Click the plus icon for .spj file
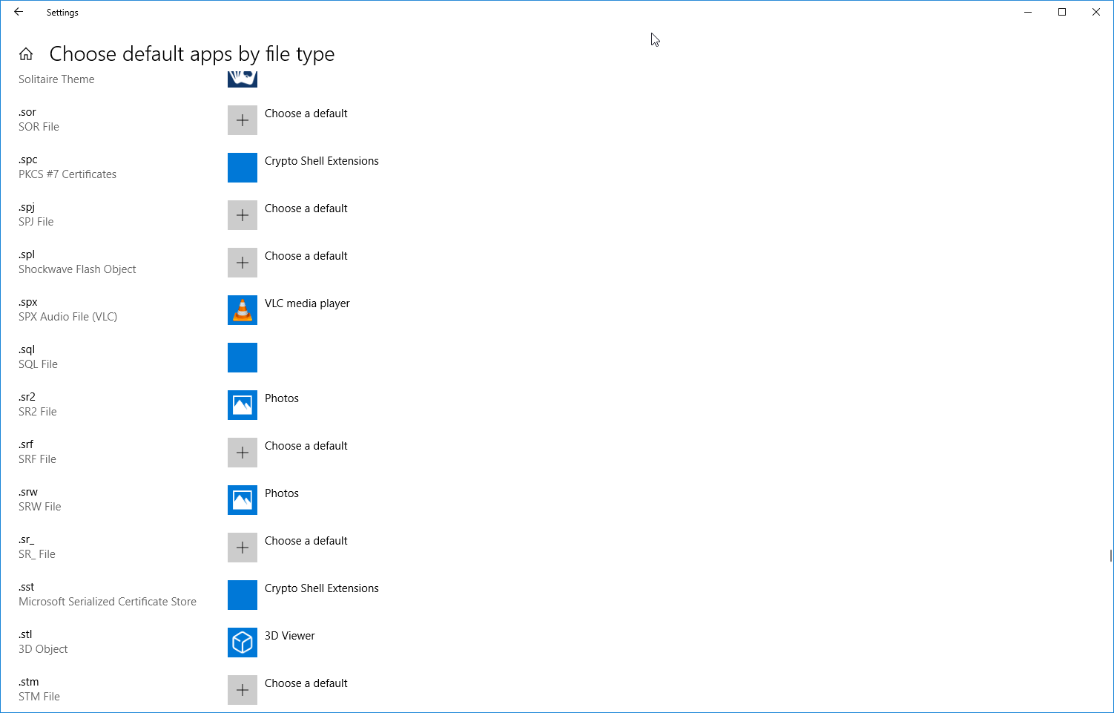 [x=243, y=215]
